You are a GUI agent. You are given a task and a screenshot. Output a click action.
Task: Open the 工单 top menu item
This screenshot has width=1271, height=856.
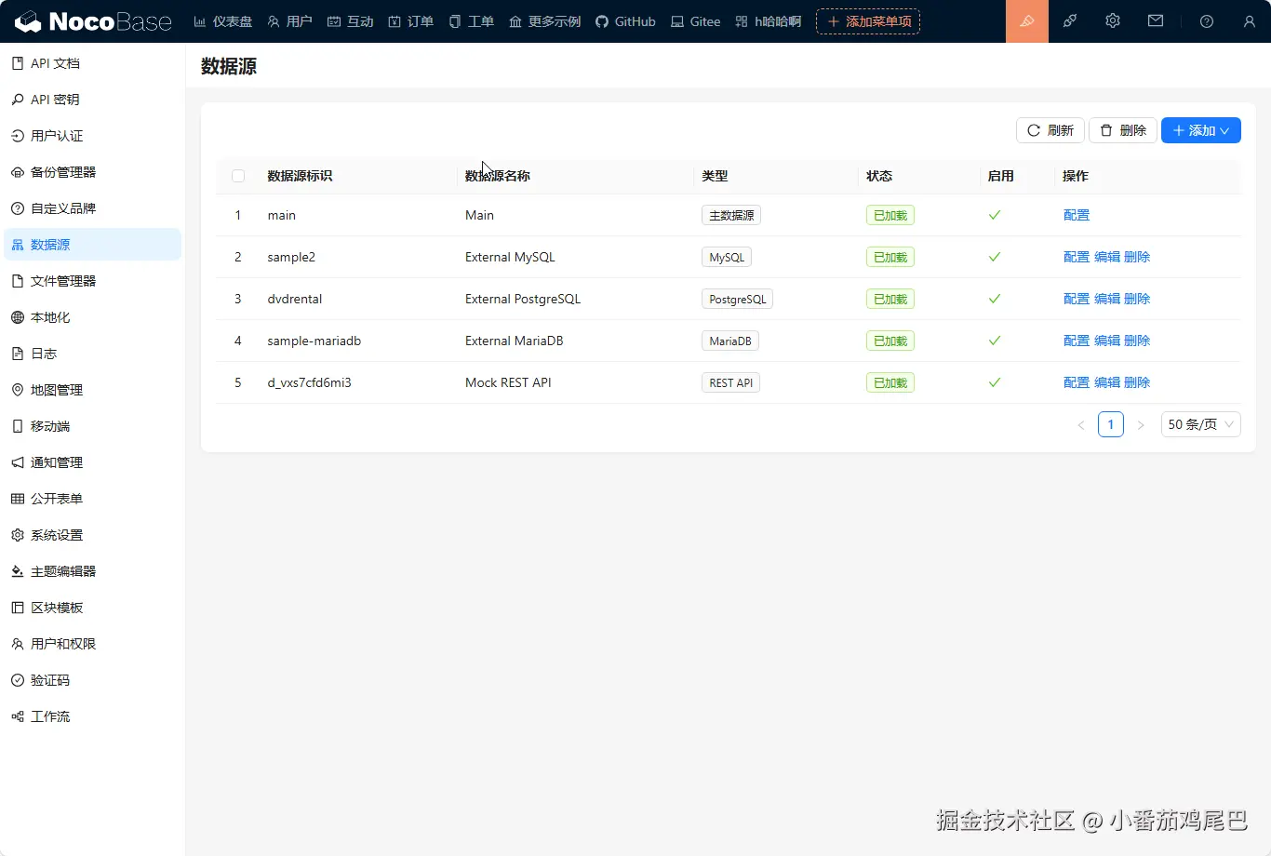coord(472,21)
